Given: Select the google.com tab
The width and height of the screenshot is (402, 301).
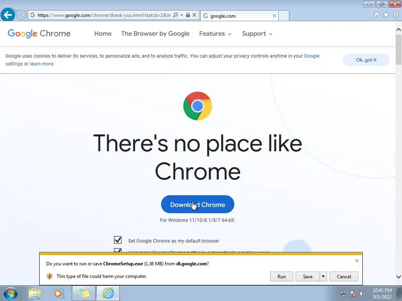Looking at the screenshot, I should pos(239,16).
